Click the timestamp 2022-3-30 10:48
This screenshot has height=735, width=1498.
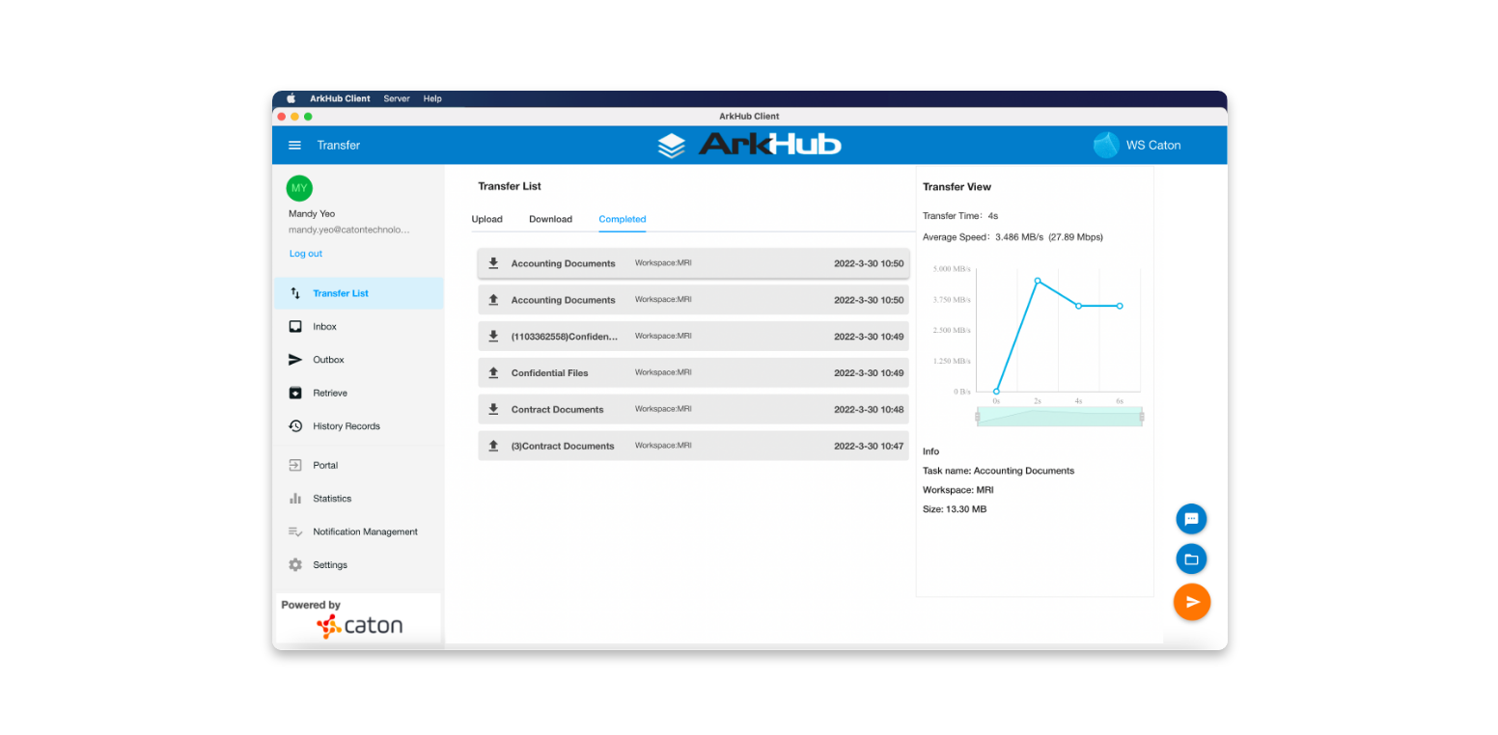(x=869, y=409)
